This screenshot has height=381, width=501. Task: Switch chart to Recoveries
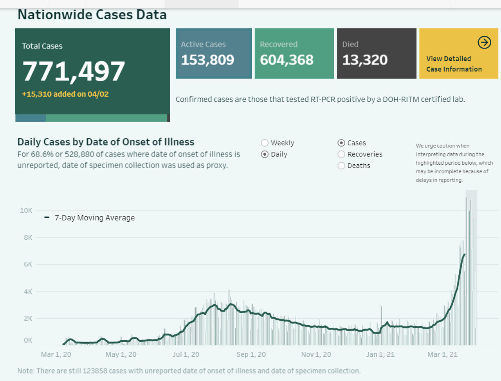click(341, 154)
